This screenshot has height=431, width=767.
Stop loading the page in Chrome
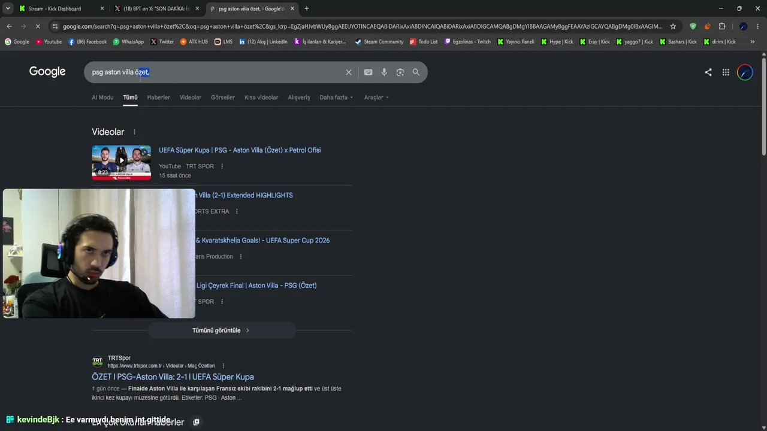click(x=37, y=26)
